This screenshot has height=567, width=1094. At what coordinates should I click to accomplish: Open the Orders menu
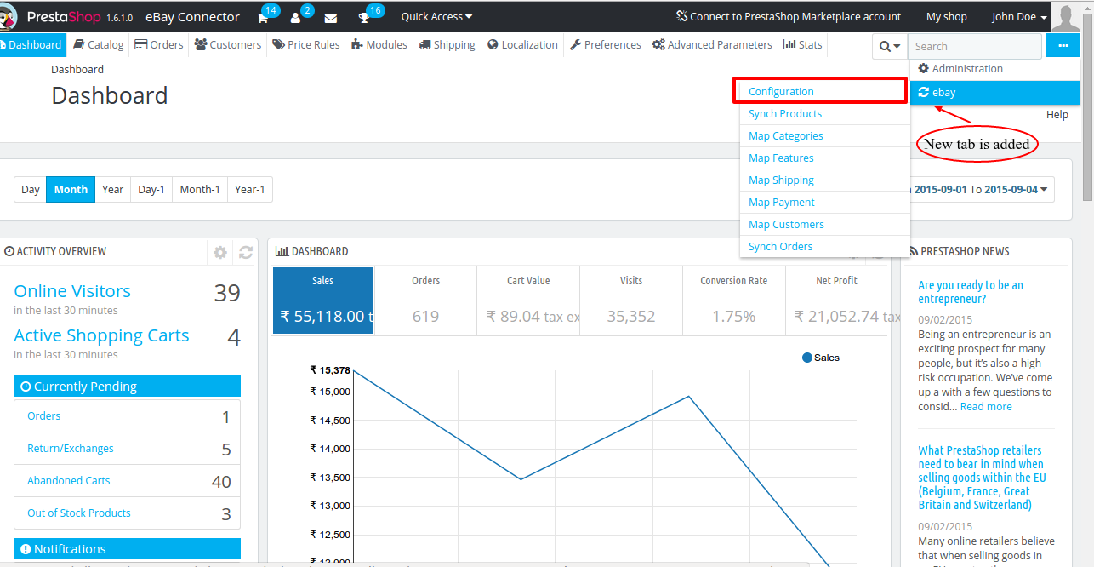point(159,44)
